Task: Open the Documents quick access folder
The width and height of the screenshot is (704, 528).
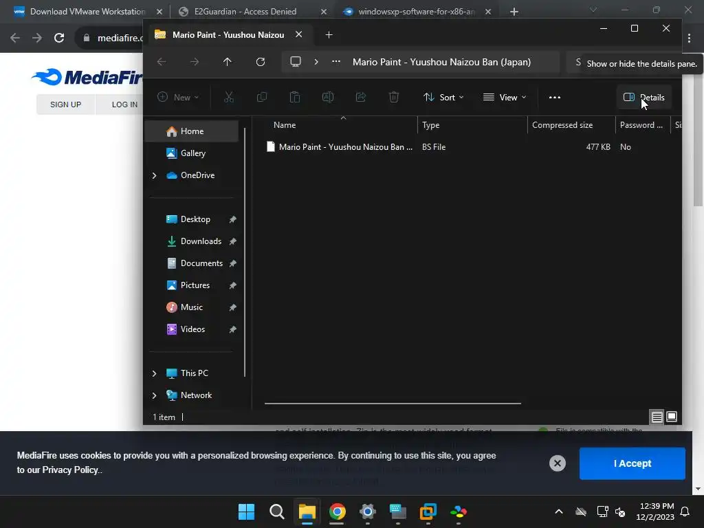Action: [192, 263]
